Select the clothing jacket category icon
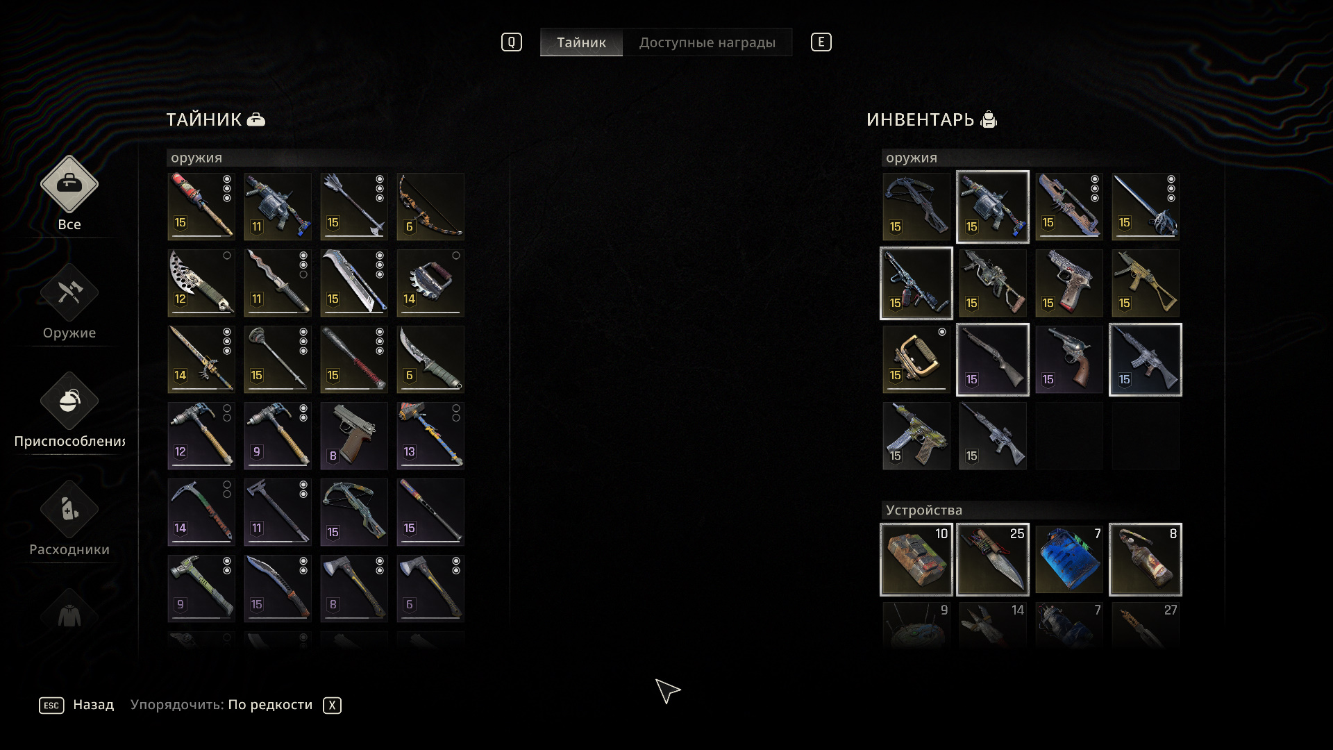The image size is (1333, 750). click(69, 615)
